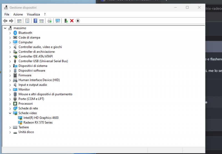This screenshot has width=222, height=154.
Task: Select Input e output audio label
Action: coord(33,85)
